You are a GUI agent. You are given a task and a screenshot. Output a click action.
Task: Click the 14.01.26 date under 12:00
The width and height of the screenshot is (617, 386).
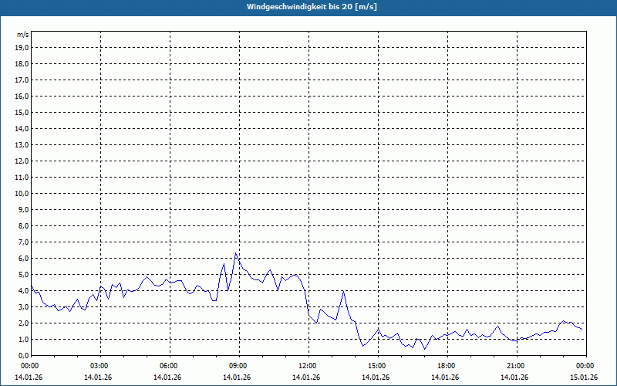point(306,378)
